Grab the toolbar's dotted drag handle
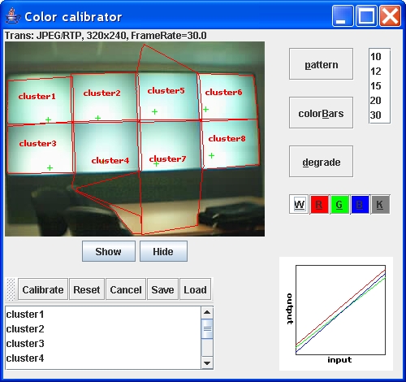This screenshot has width=406, height=382. [x=11, y=289]
